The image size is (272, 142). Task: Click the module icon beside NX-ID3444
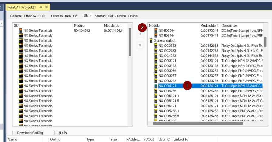(156, 36)
